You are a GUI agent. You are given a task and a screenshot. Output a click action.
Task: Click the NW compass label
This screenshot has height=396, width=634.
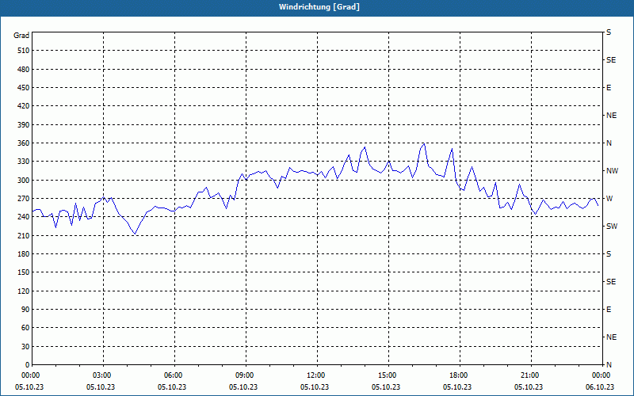point(612,171)
